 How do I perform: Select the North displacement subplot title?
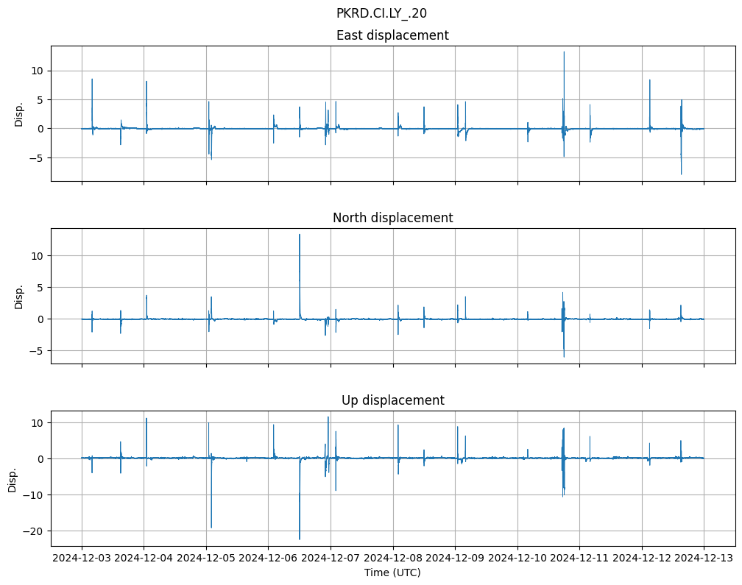tap(392, 218)
